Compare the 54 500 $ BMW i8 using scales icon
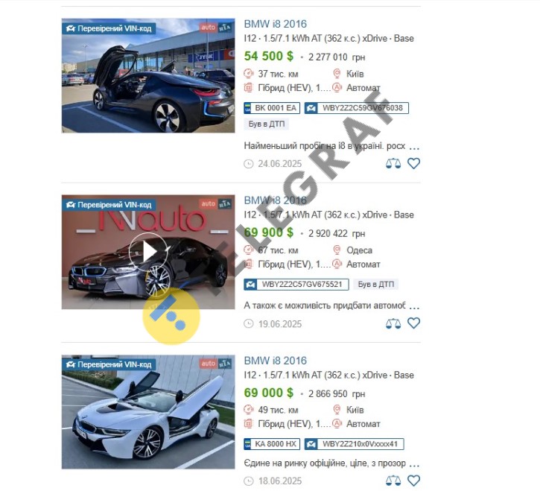 pyautogui.click(x=393, y=163)
